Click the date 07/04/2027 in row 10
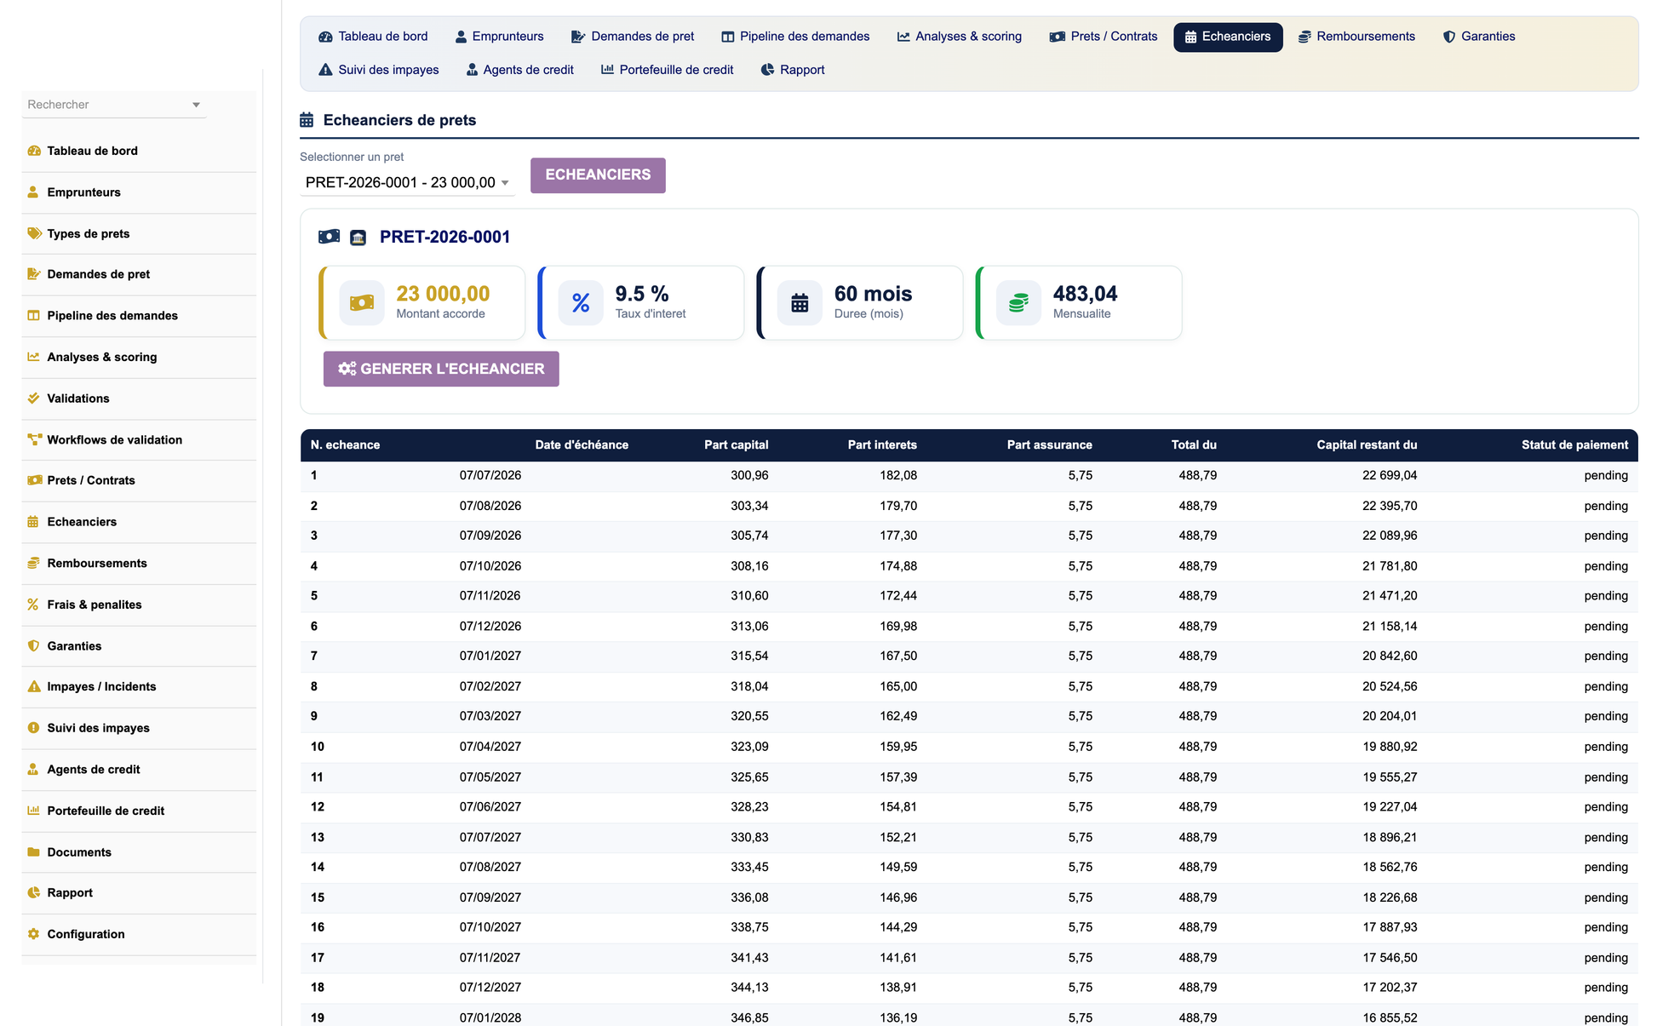The height and width of the screenshot is (1026, 1657). point(490,747)
